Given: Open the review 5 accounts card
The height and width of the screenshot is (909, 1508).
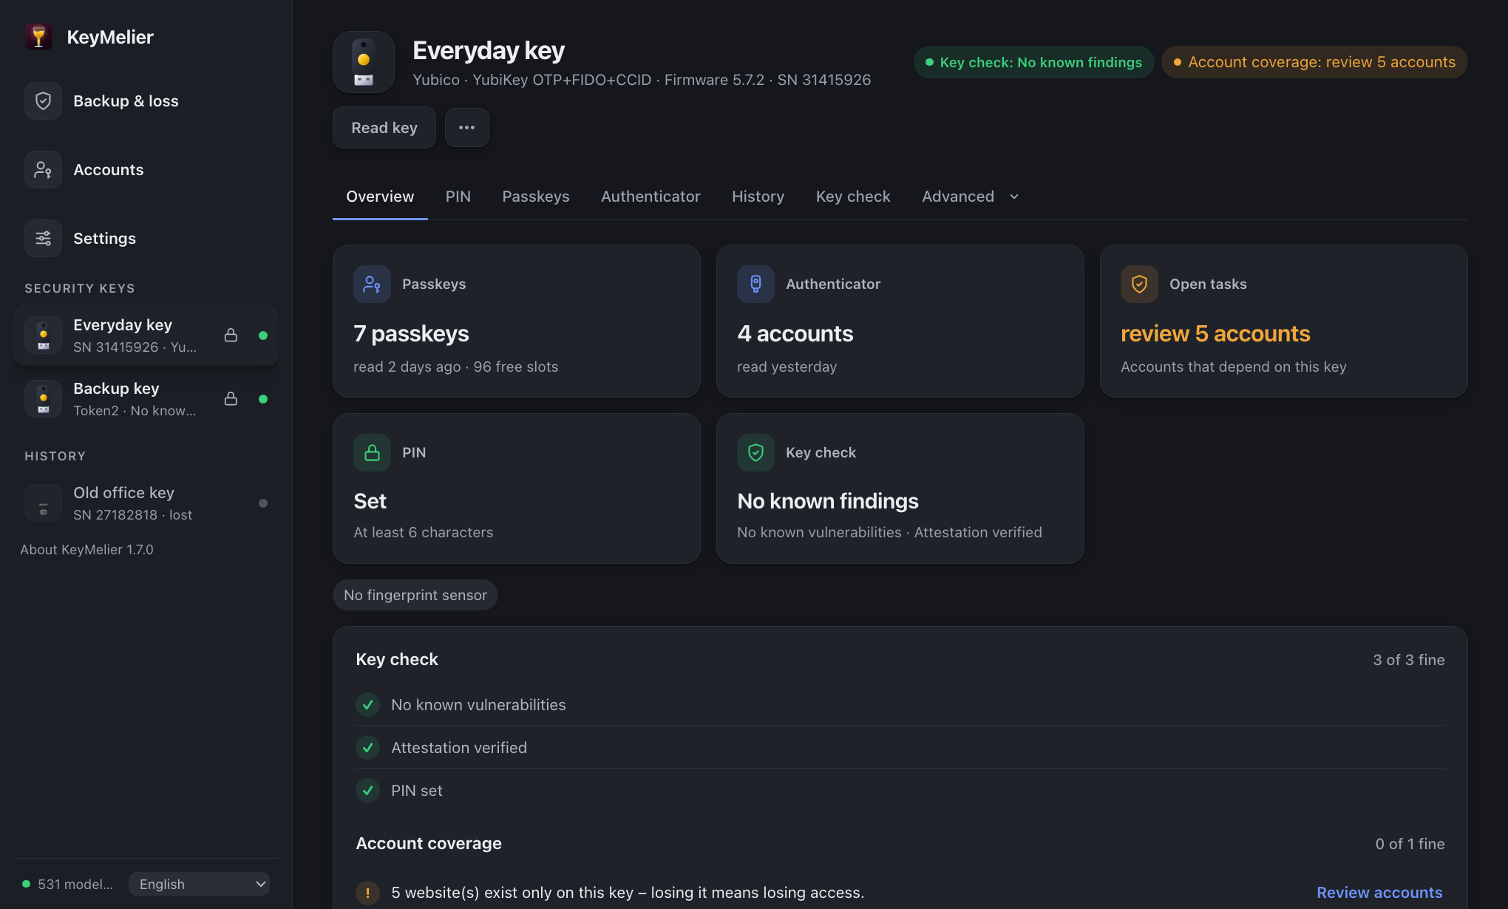Looking at the screenshot, I should pos(1283,321).
